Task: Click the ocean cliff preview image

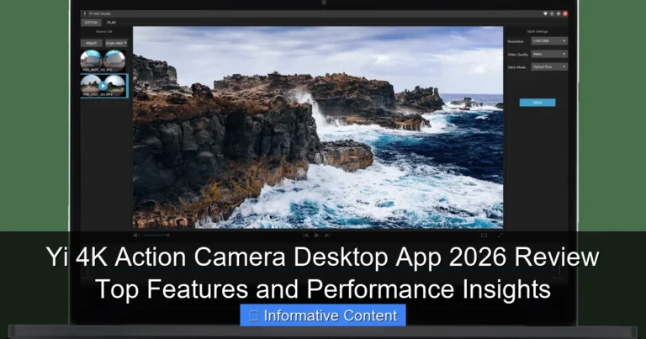Action: click(x=318, y=127)
